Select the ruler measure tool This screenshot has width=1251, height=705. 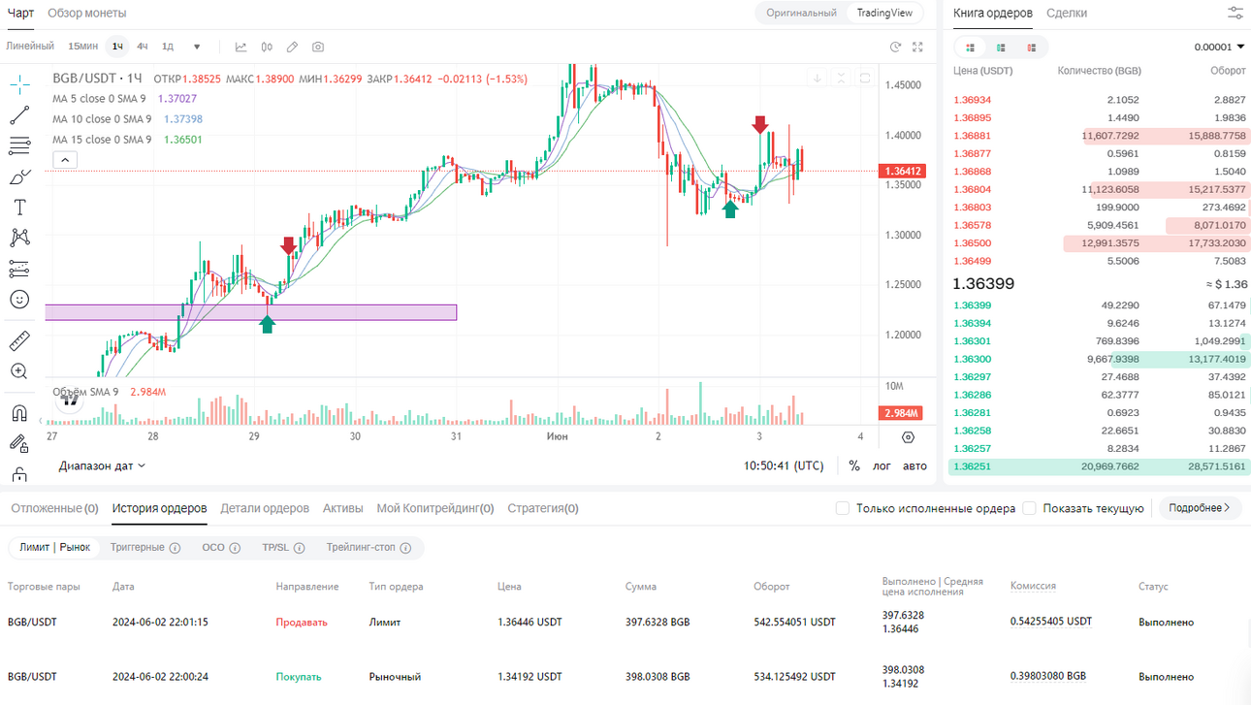19,340
